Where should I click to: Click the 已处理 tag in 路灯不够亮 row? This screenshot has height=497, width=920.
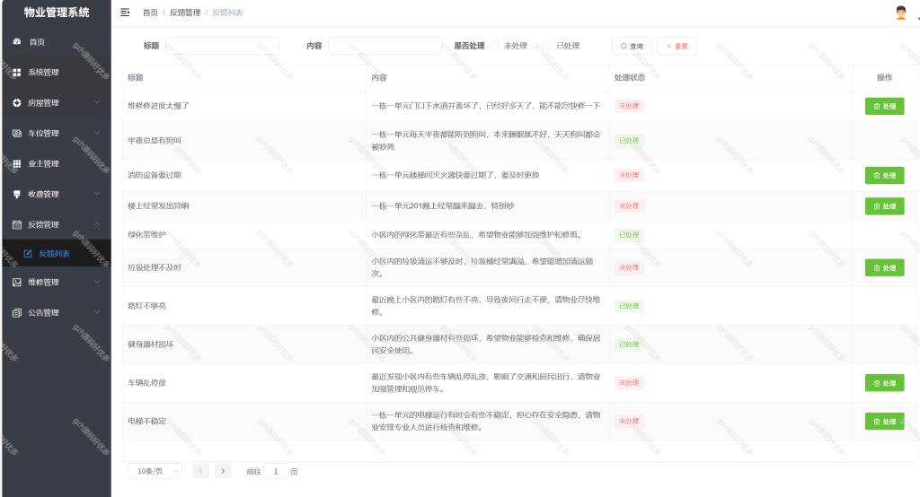point(629,306)
